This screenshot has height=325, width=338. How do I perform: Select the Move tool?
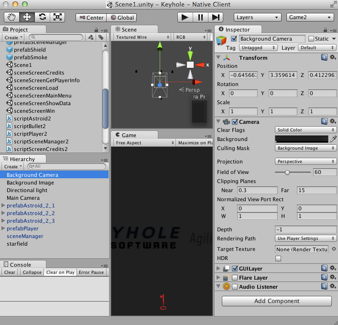27,17
